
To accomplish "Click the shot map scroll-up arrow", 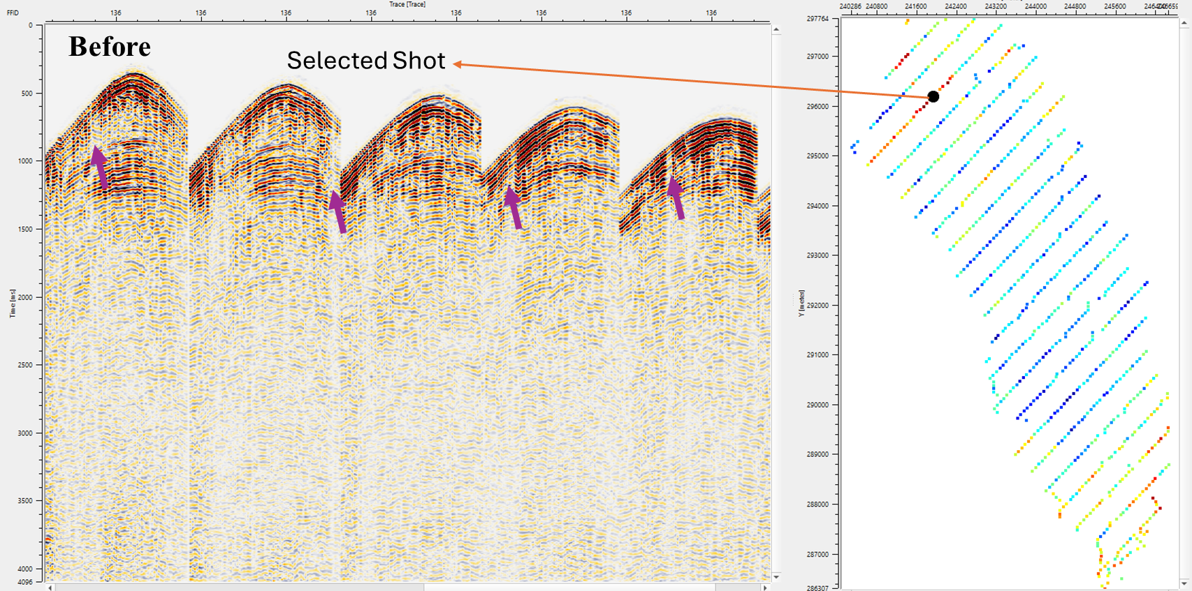I will [1184, 23].
